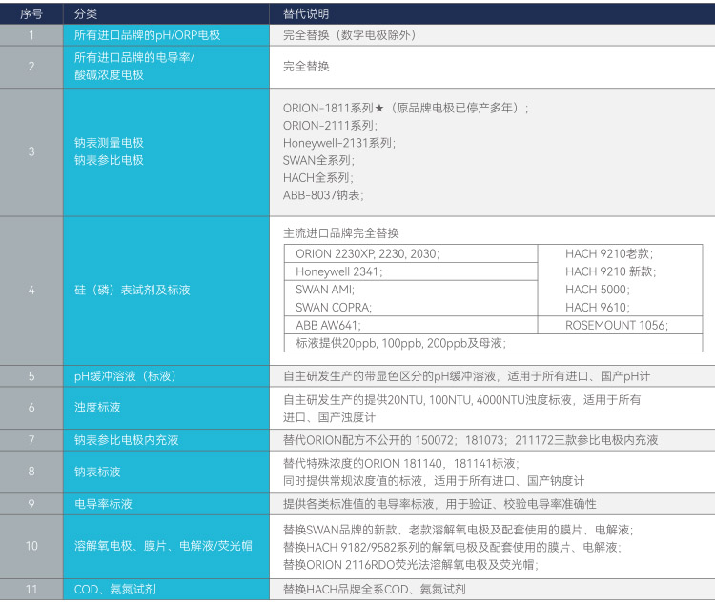Select pH缓冲溶液（标液） category cell

point(166,376)
